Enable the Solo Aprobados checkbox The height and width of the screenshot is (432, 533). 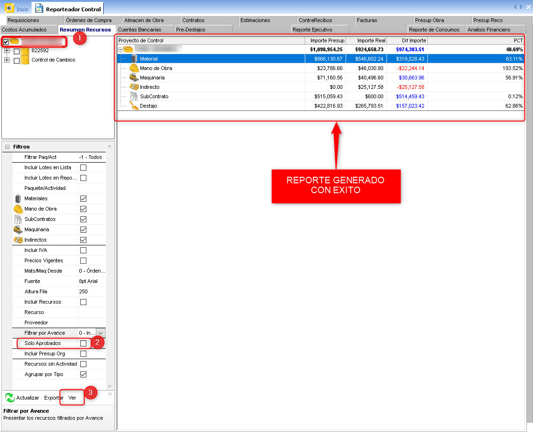83,343
